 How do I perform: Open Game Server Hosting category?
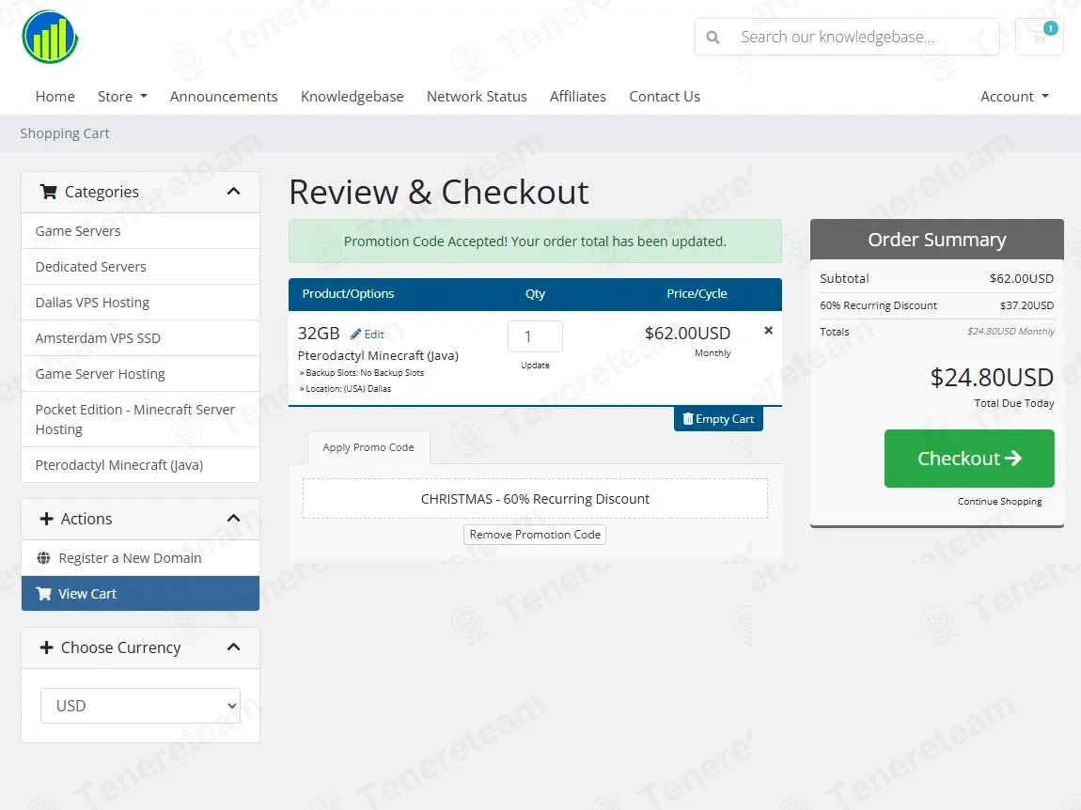pyautogui.click(x=140, y=374)
